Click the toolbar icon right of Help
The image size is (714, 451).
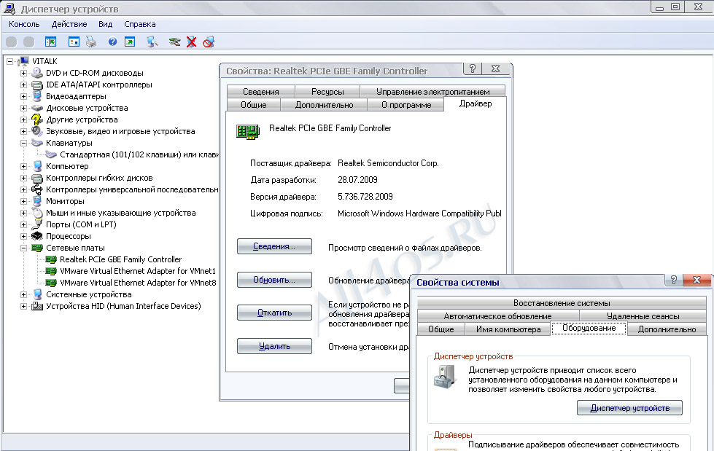tap(130, 42)
